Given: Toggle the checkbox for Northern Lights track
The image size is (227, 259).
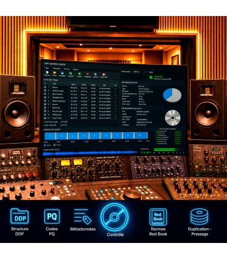Looking at the screenshot, I should pyautogui.click(x=45, y=91).
